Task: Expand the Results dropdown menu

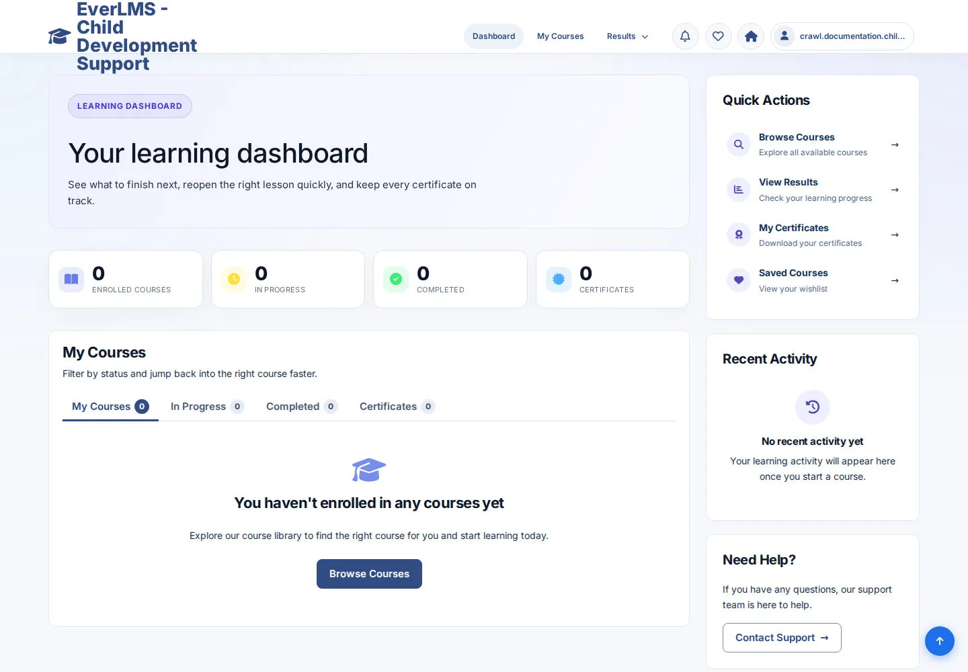Action: (627, 36)
